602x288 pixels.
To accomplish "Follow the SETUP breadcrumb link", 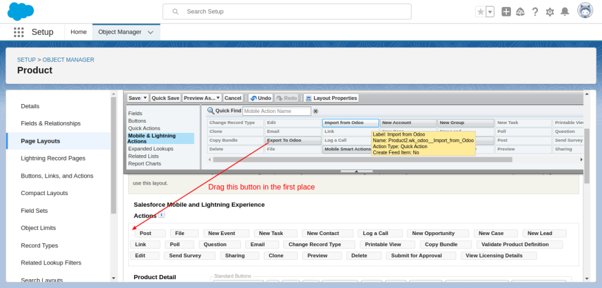I will coord(26,60).
